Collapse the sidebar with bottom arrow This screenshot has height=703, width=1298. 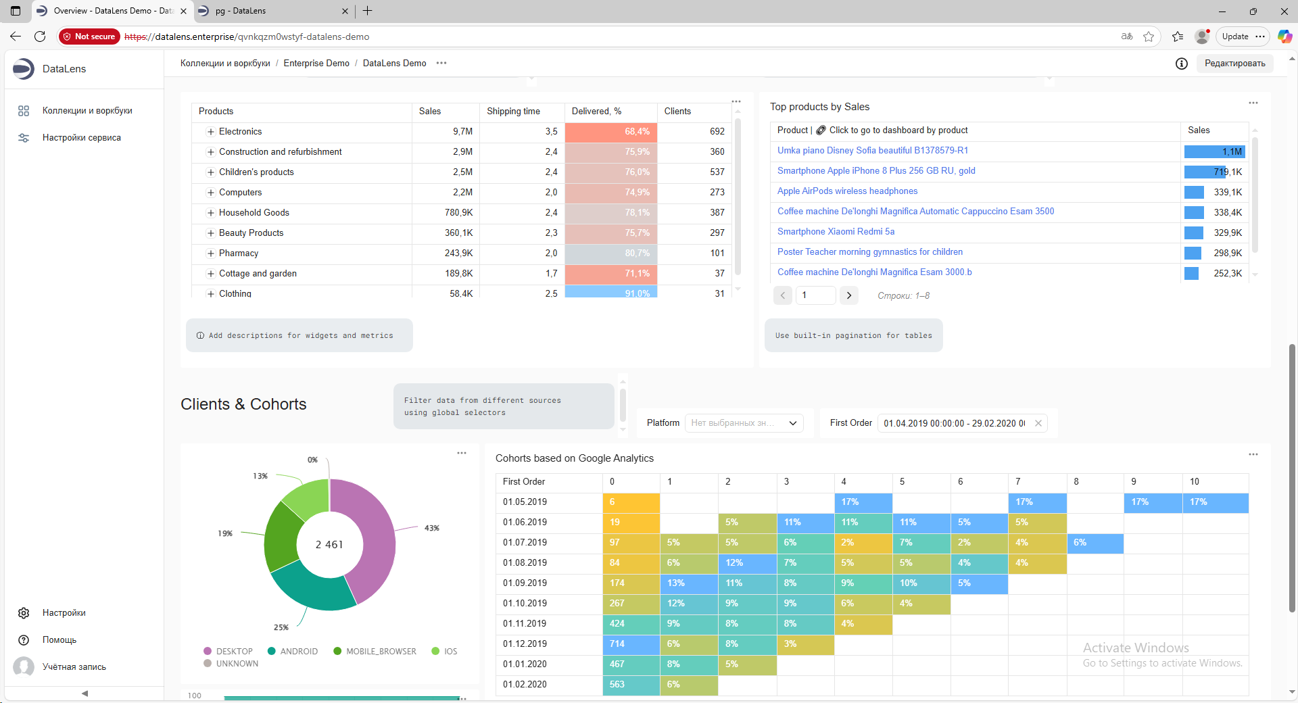pos(85,693)
